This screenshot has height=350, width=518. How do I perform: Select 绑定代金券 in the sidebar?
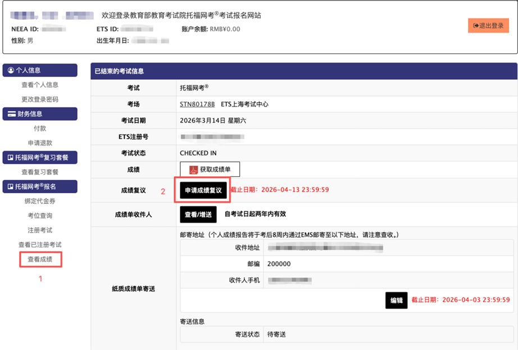[x=40, y=201]
